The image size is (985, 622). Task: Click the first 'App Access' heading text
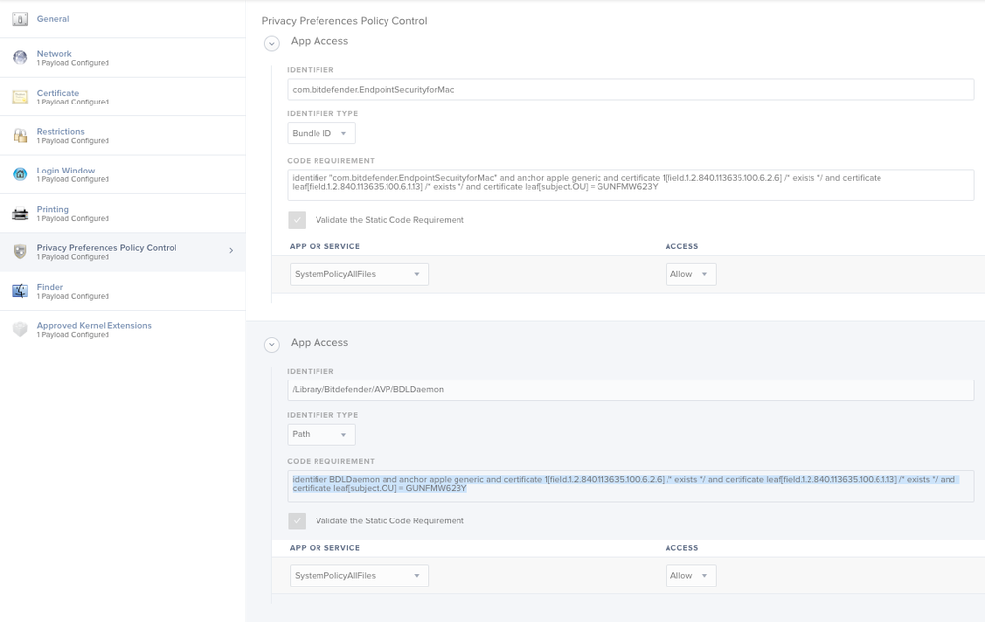[x=319, y=41]
